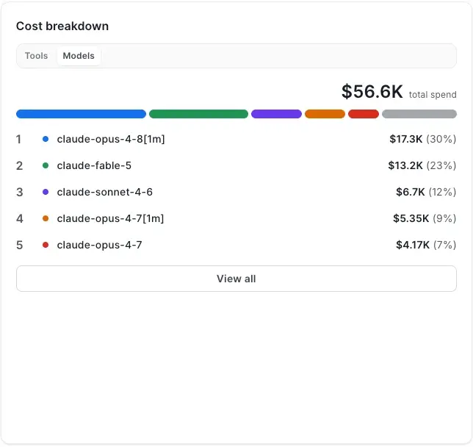This screenshot has width=473, height=447.
Task: Click the $6.7K (12%) cost value
Action: (426, 192)
